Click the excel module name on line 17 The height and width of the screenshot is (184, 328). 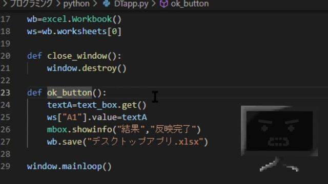pos(55,19)
